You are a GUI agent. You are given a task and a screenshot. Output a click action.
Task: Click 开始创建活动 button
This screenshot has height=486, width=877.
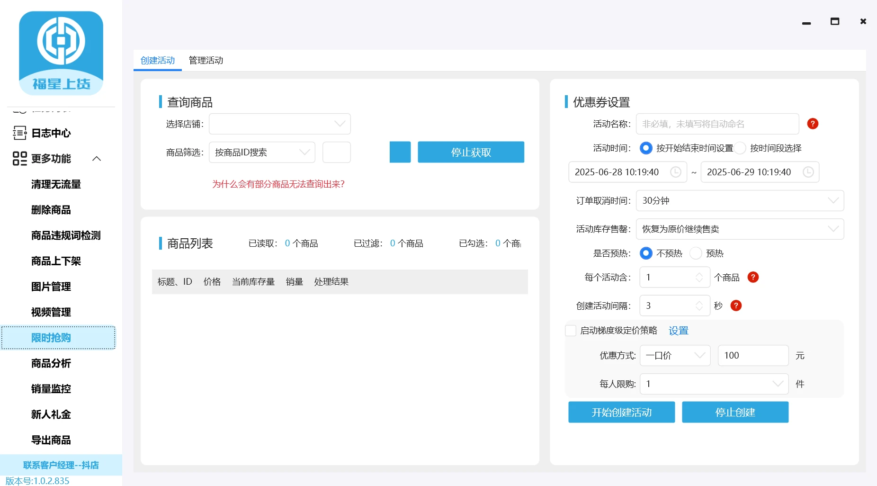[x=621, y=412]
